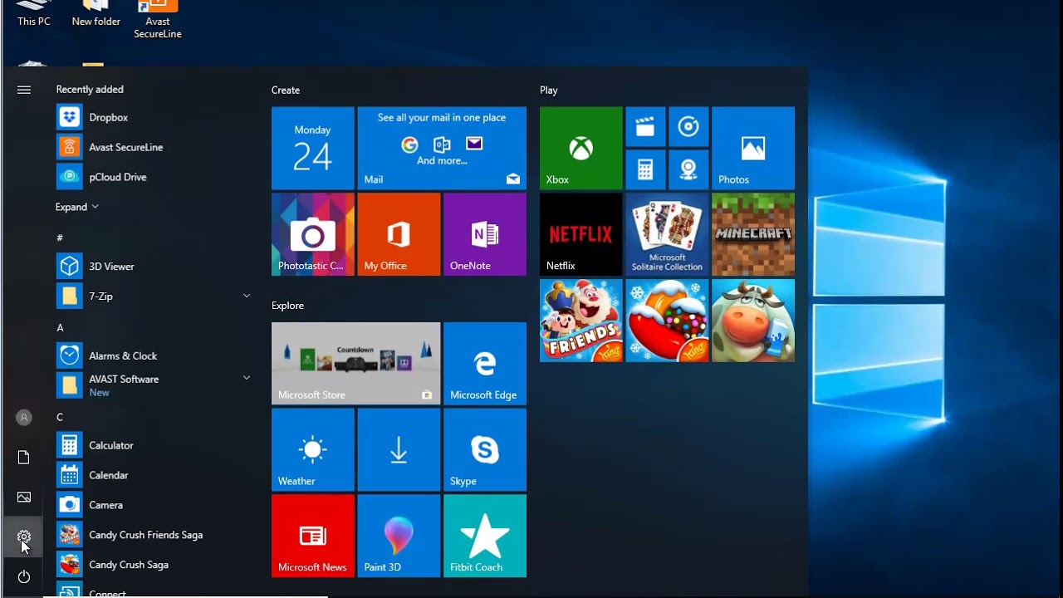
Task: Open the 7-Zip folder entry
Action: click(154, 297)
